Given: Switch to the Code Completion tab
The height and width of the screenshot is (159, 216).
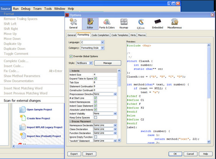Looking at the screenshot, I should (x=100, y=35).
